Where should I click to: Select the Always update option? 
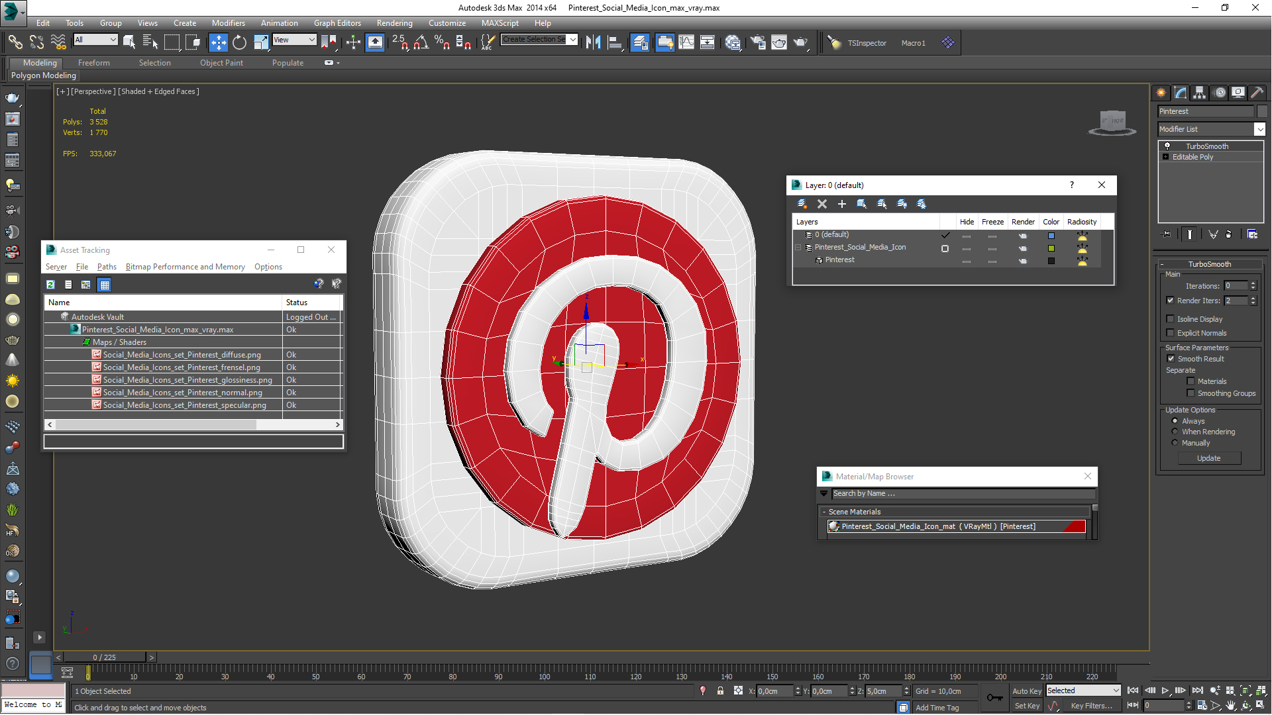pos(1175,420)
